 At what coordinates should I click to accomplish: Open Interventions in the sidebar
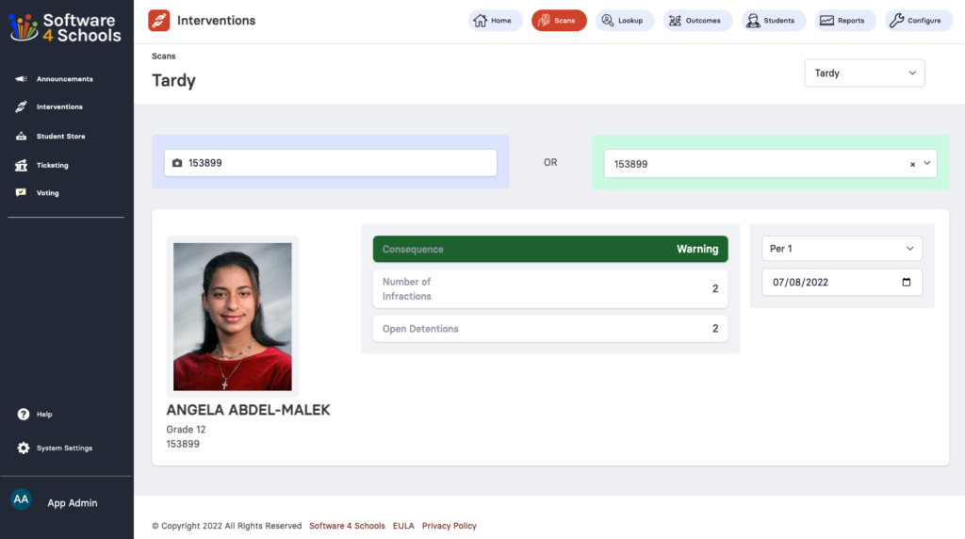(x=59, y=106)
